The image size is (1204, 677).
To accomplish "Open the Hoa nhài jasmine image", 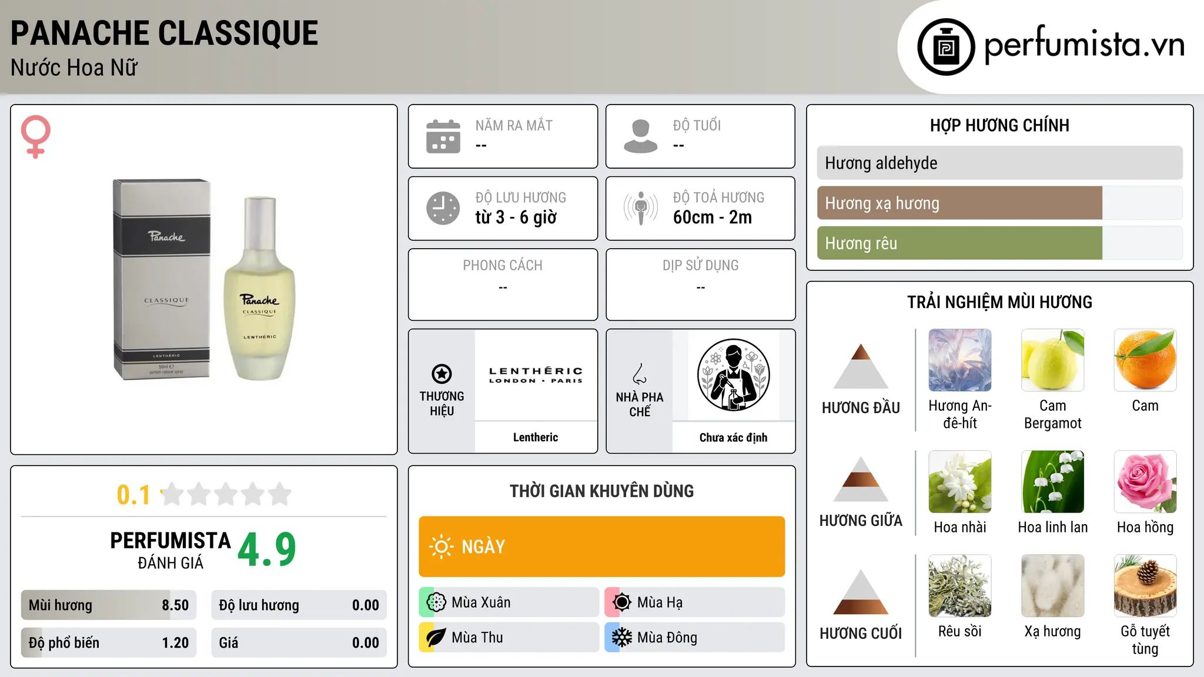I will [960, 482].
